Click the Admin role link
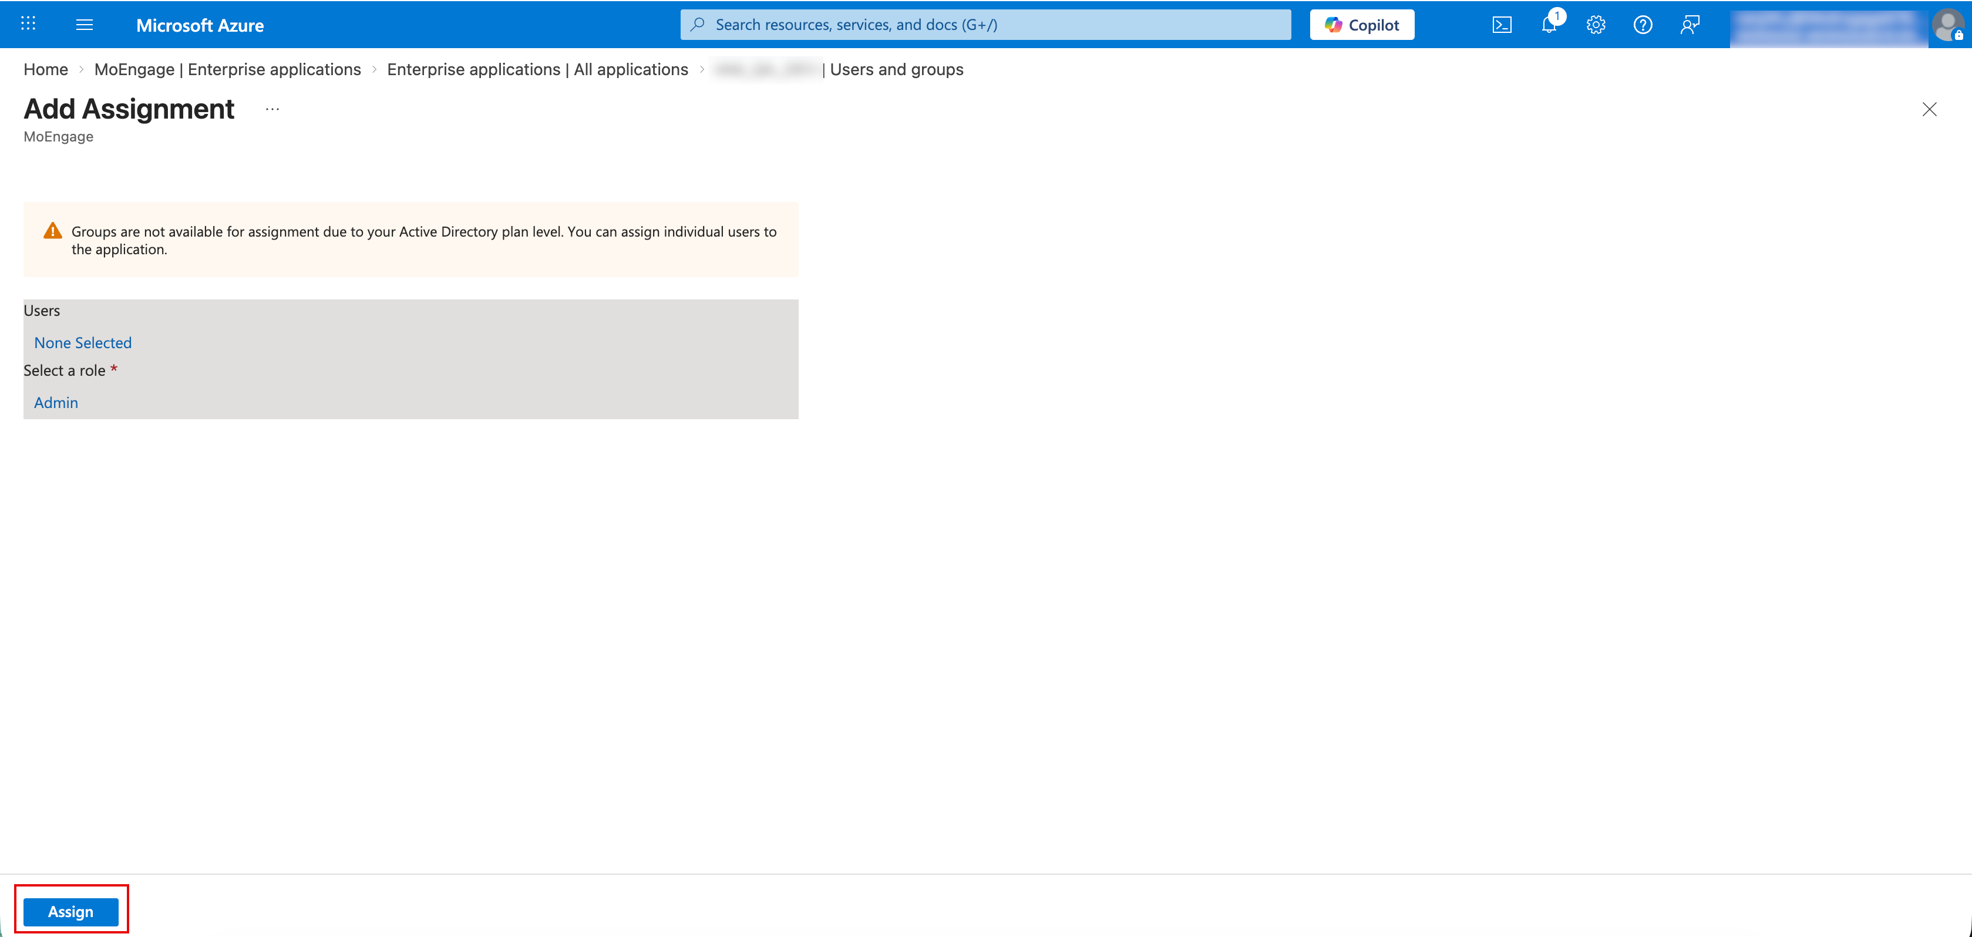 click(56, 403)
